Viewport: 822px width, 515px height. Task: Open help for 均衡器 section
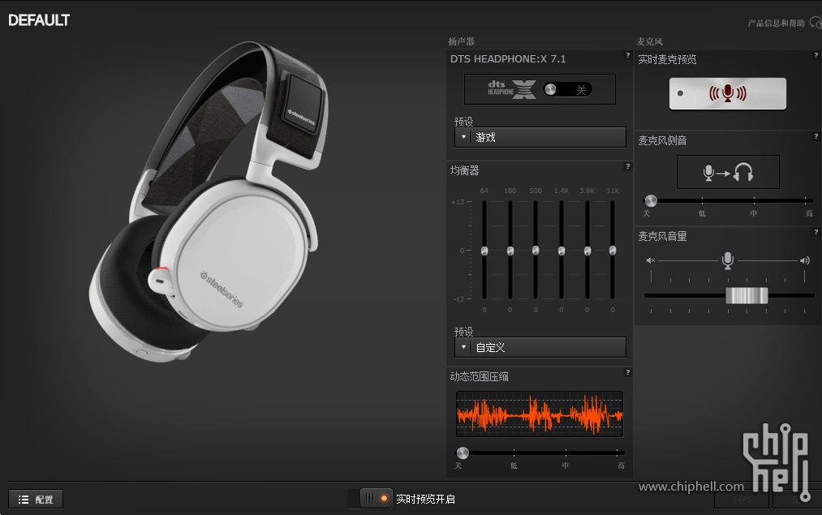click(627, 166)
